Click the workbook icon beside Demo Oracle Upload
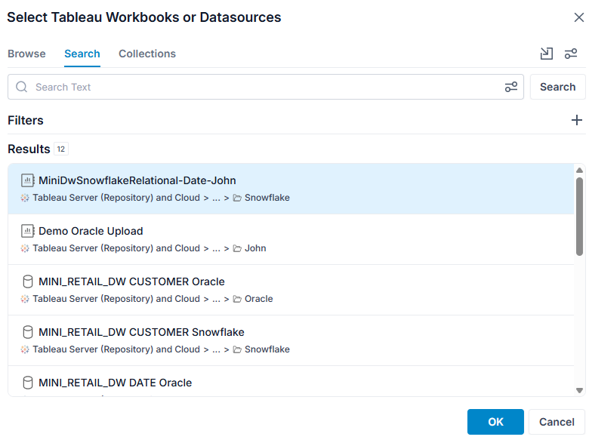 coord(28,231)
